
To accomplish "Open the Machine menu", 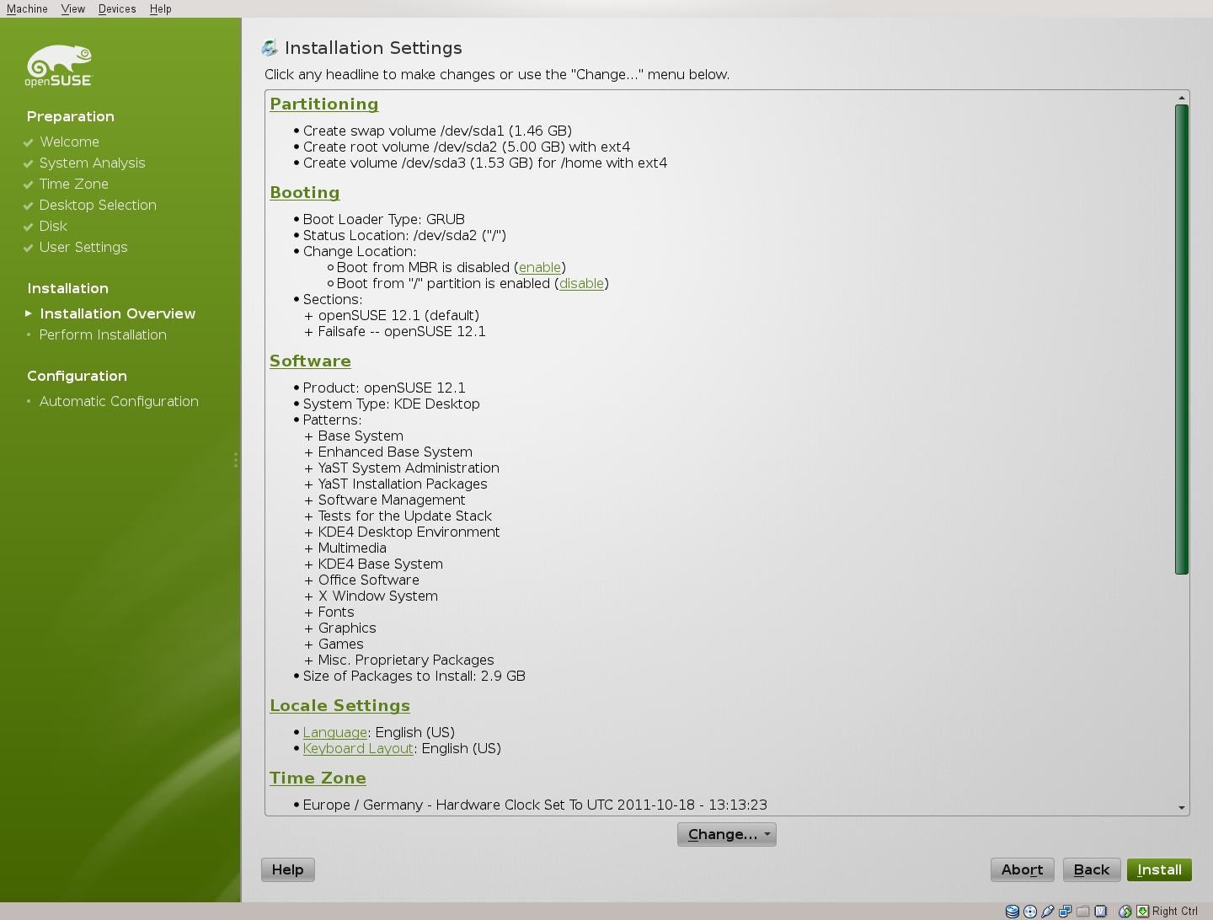I will (x=27, y=8).
